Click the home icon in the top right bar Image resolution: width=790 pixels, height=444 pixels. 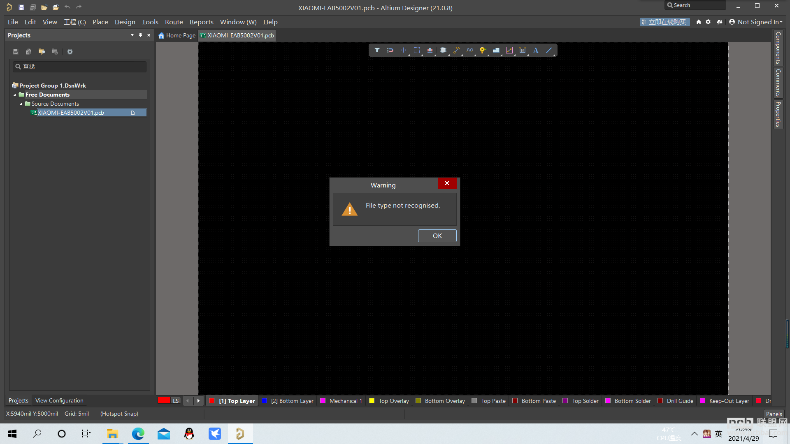699,22
